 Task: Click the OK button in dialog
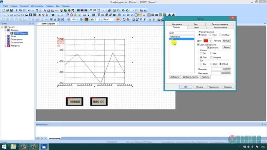(x=186, y=87)
